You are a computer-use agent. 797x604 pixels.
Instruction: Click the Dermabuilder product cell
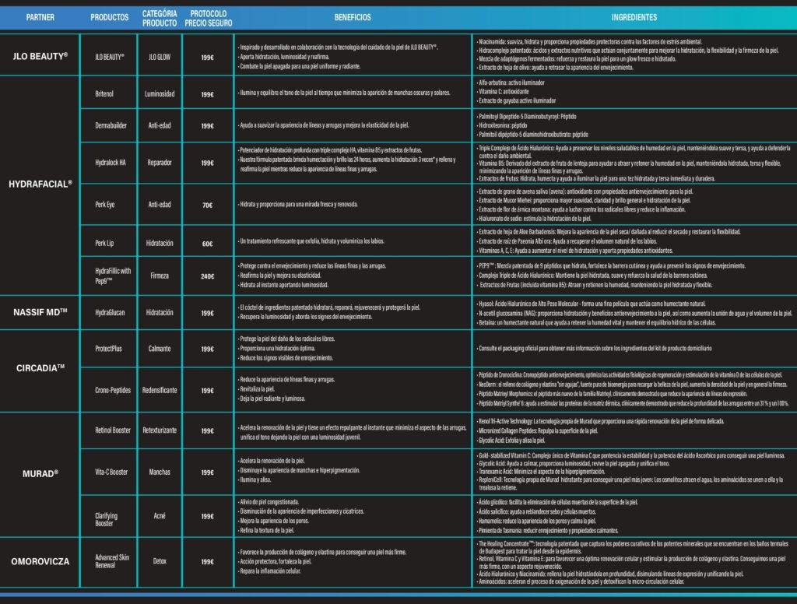(109, 125)
